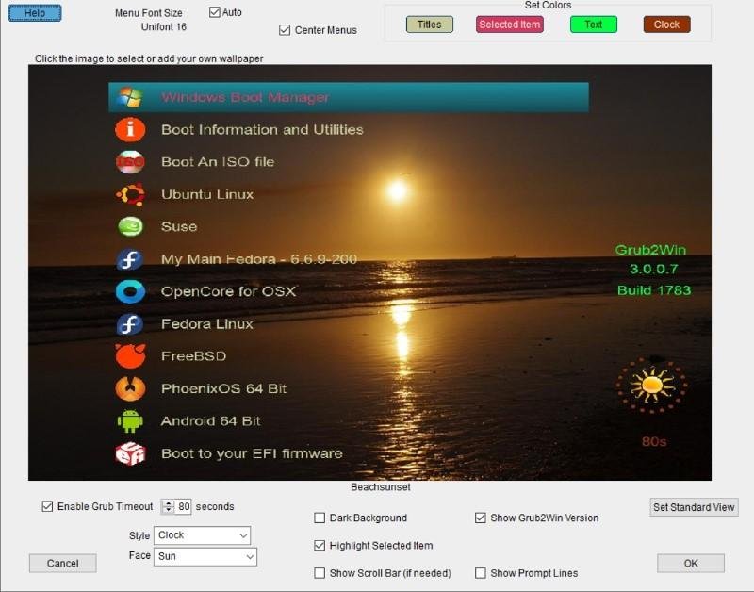The width and height of the screenshot is (754, 592).
Task: Click the Fedora Linux logo icon
Action: click(x=130, y=324)
